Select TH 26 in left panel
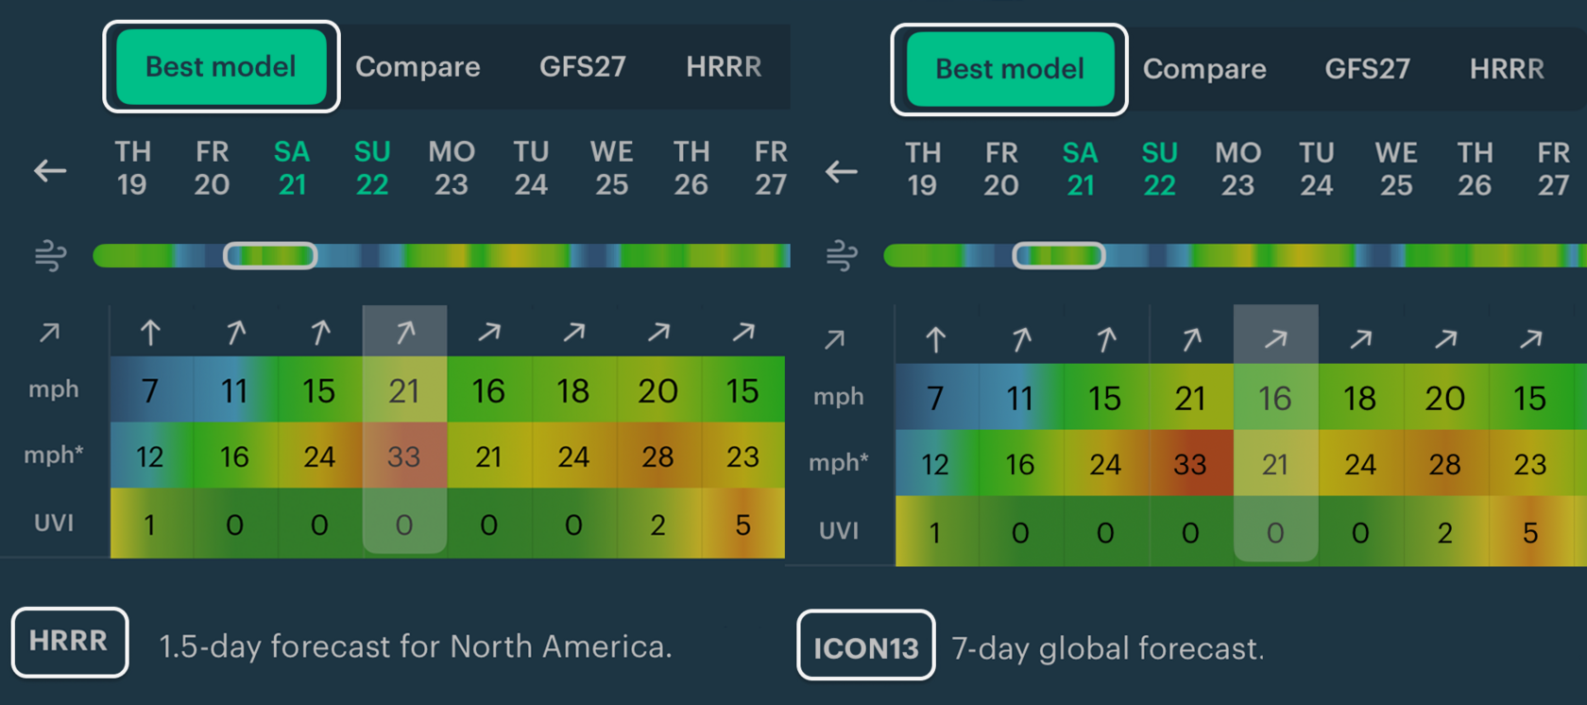The width and height of the screenshot is (1587, 705). tap(691, 168)
